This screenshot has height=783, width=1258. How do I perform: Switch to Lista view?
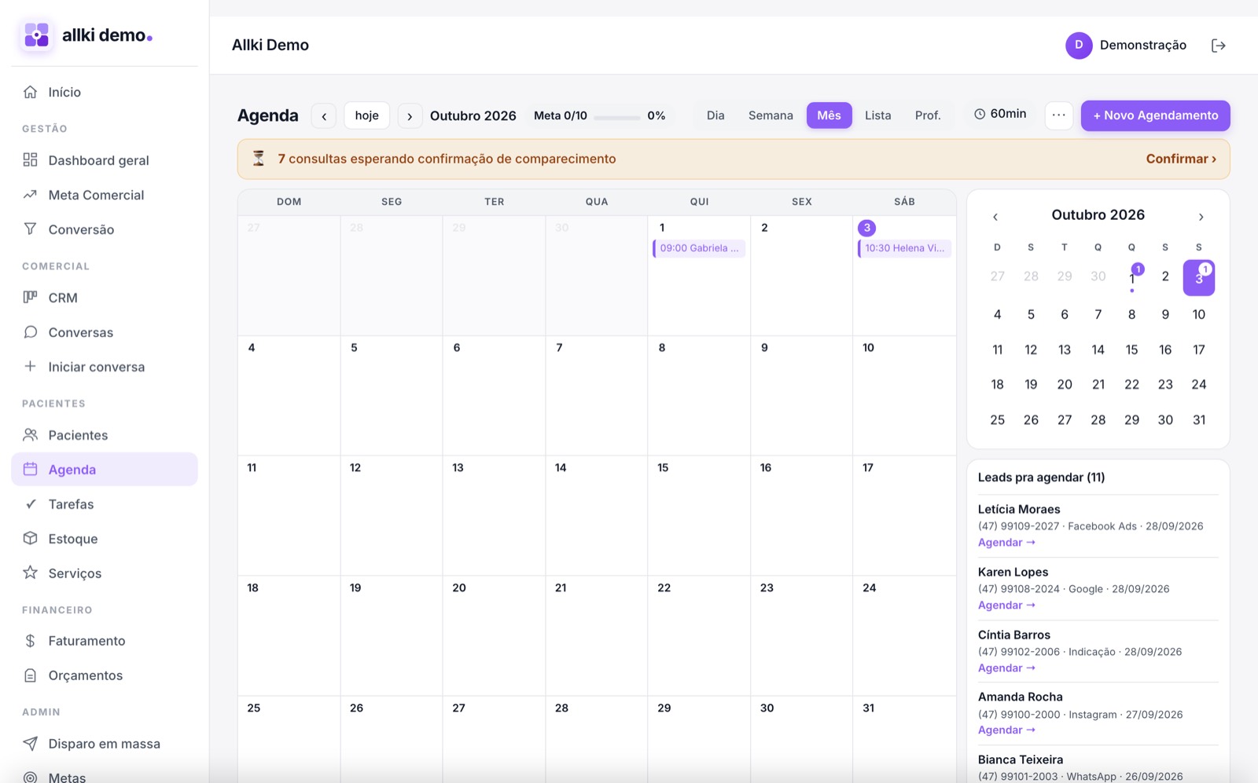point(878,115)
